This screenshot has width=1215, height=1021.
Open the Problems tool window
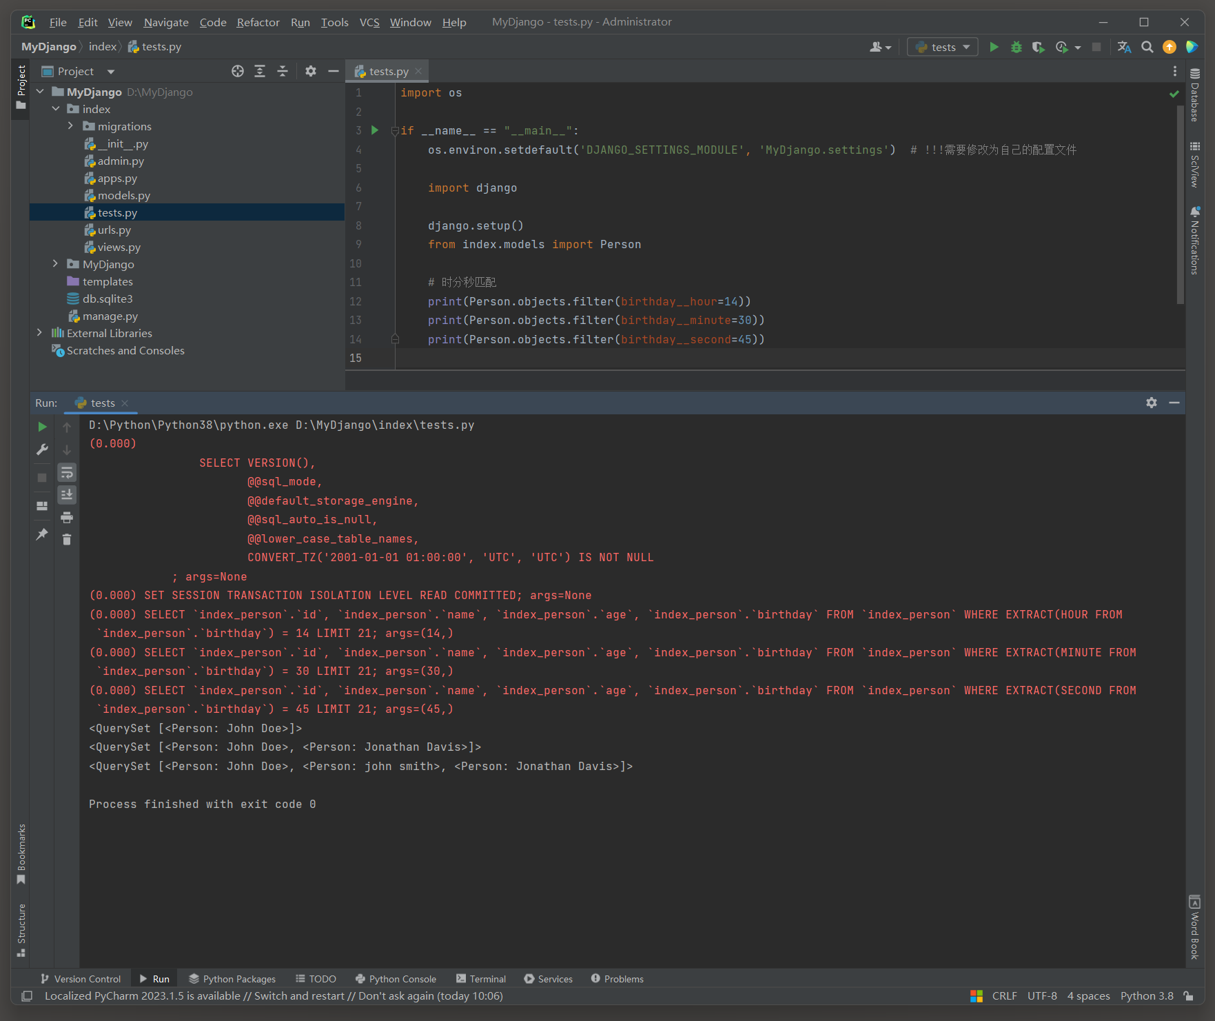pyautogui.click(x=617, y=979)
